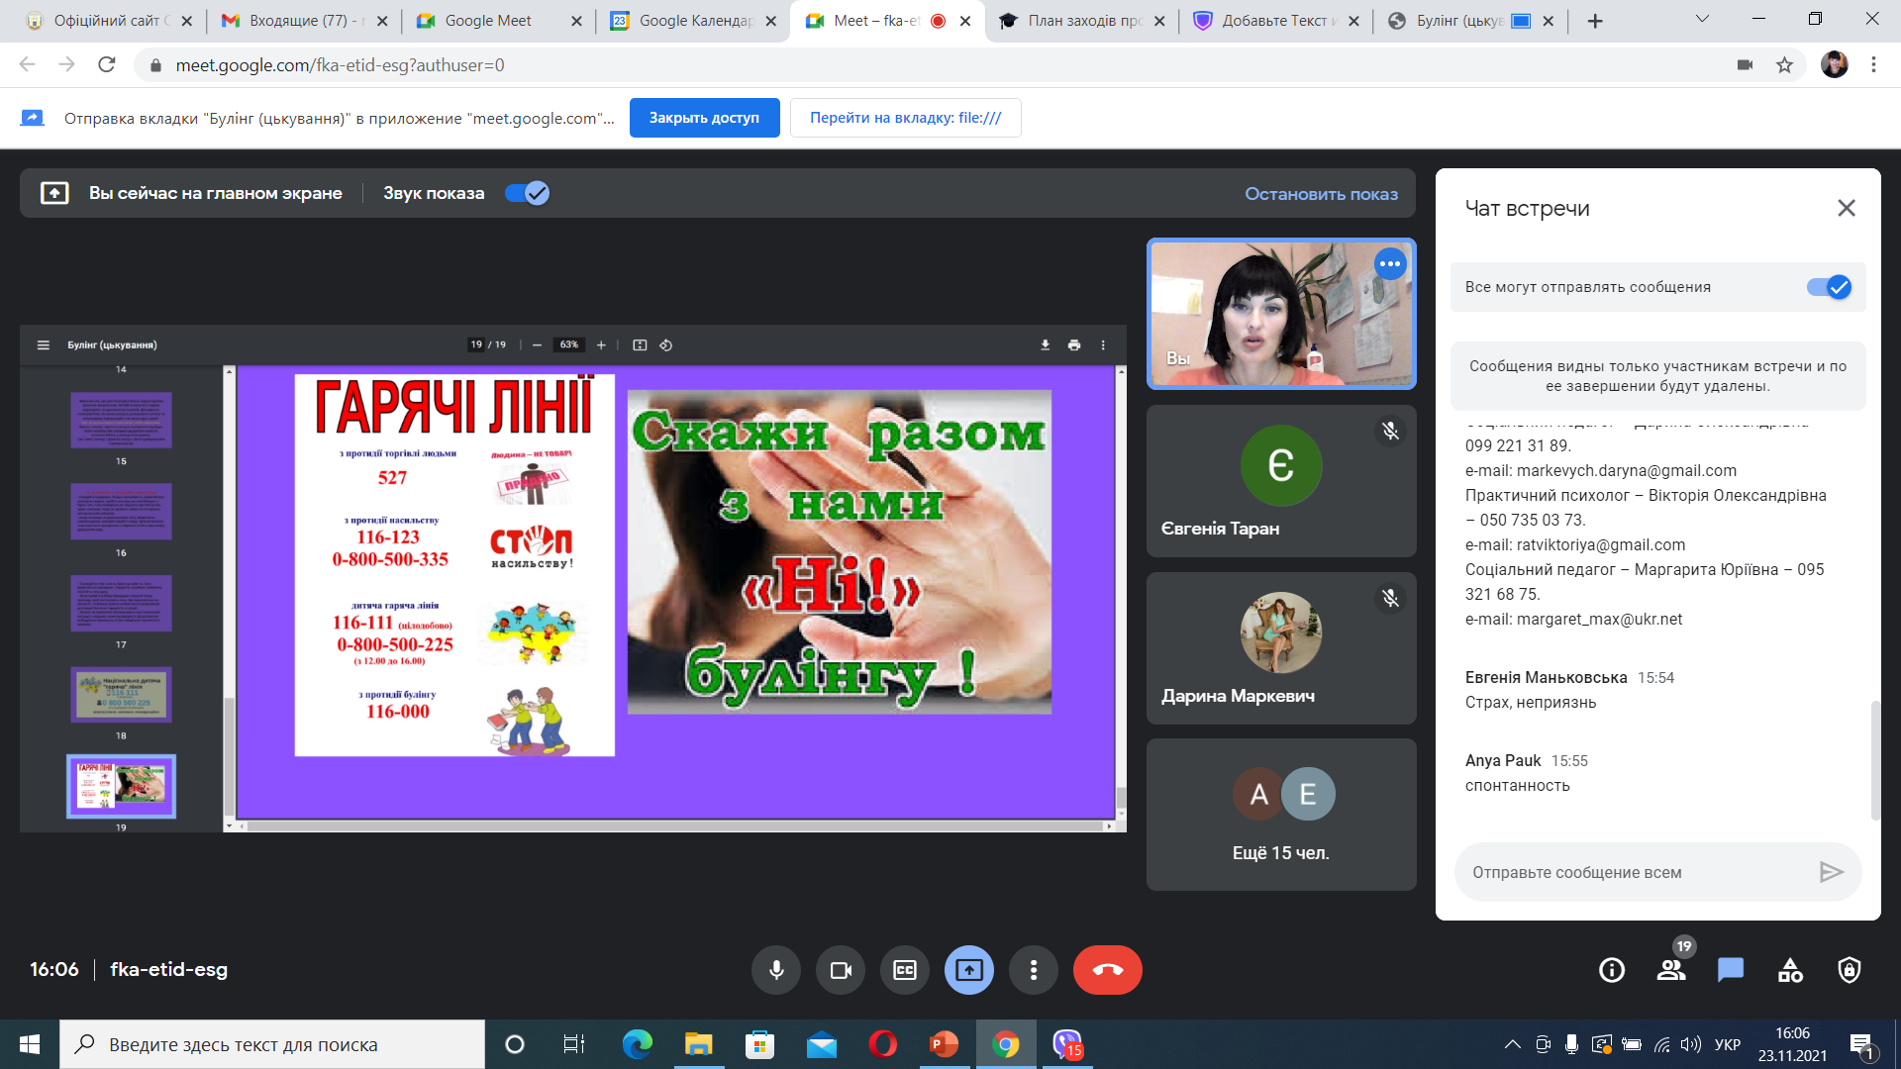Open PDF viewer more actions menu

click(x=1103, y=344)
